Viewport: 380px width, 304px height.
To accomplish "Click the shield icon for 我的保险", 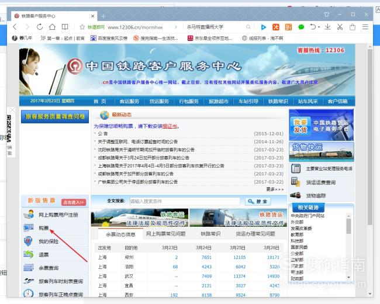I will coord(29,241).
